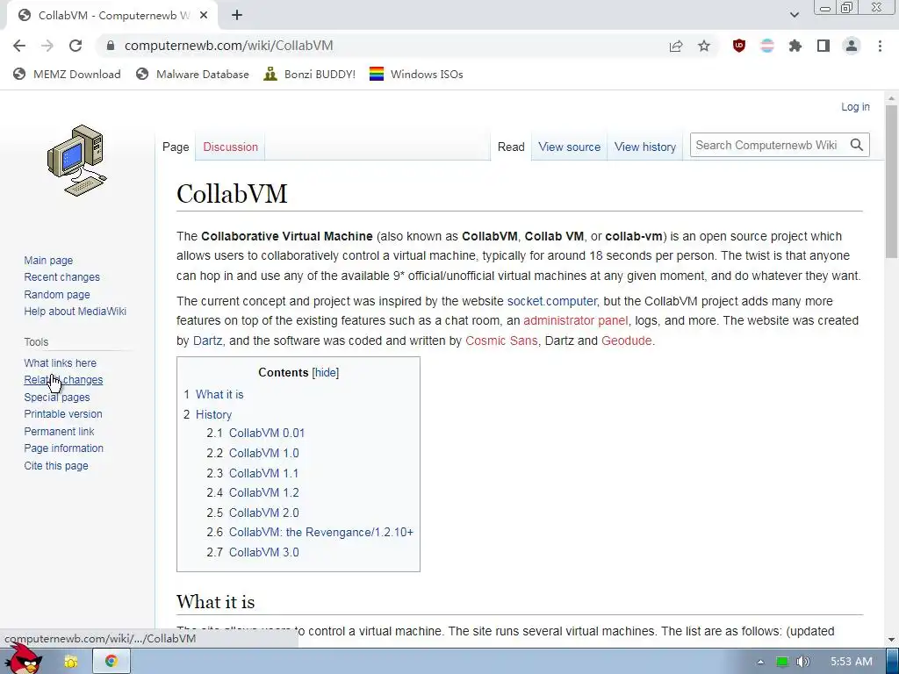Show hidden tray icons arrow

coord(760,662)
